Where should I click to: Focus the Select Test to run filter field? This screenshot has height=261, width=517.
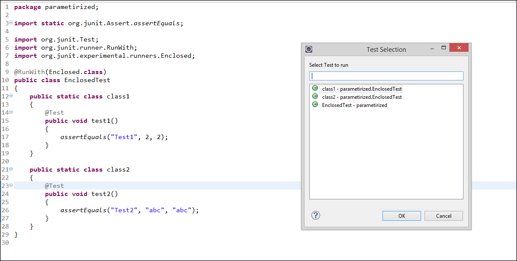pos(386,76)
